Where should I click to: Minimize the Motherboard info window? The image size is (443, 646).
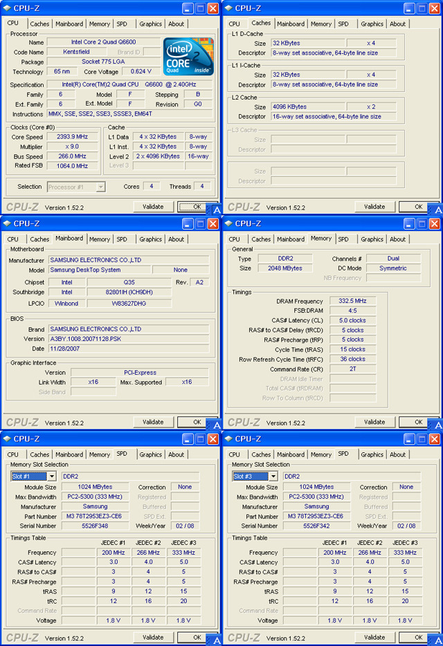pos(188,223)
